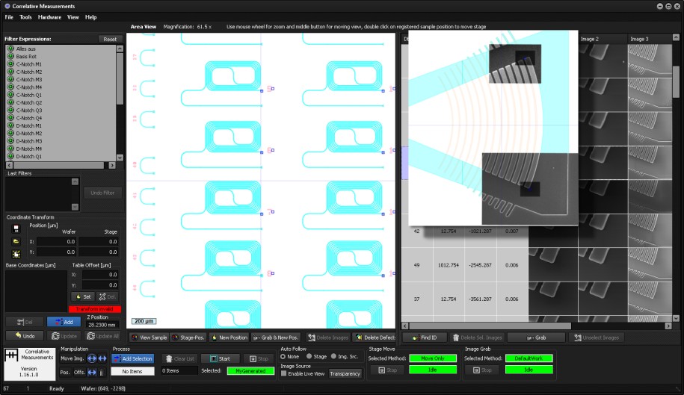Click the Table Offset Y field
The image size is (684, 395).
click(x=101, y=284)
